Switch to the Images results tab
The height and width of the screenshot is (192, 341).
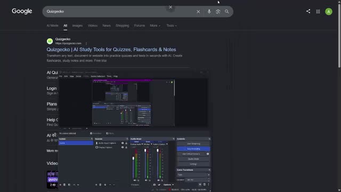(x=77, y=26)
